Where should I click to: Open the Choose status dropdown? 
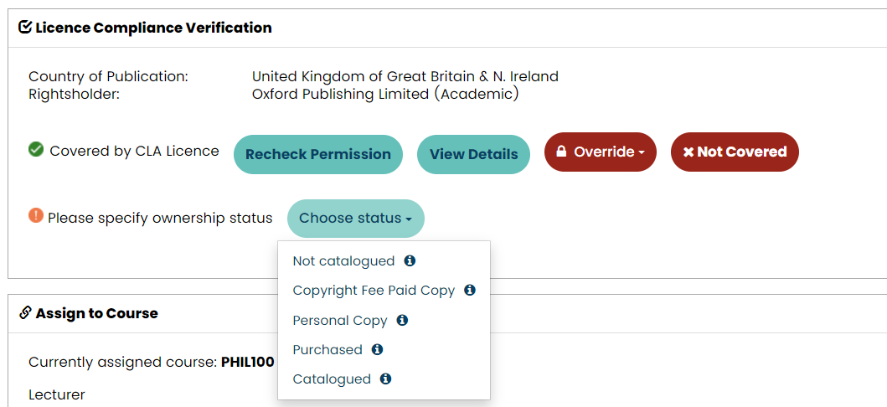[x=356, y=219]
